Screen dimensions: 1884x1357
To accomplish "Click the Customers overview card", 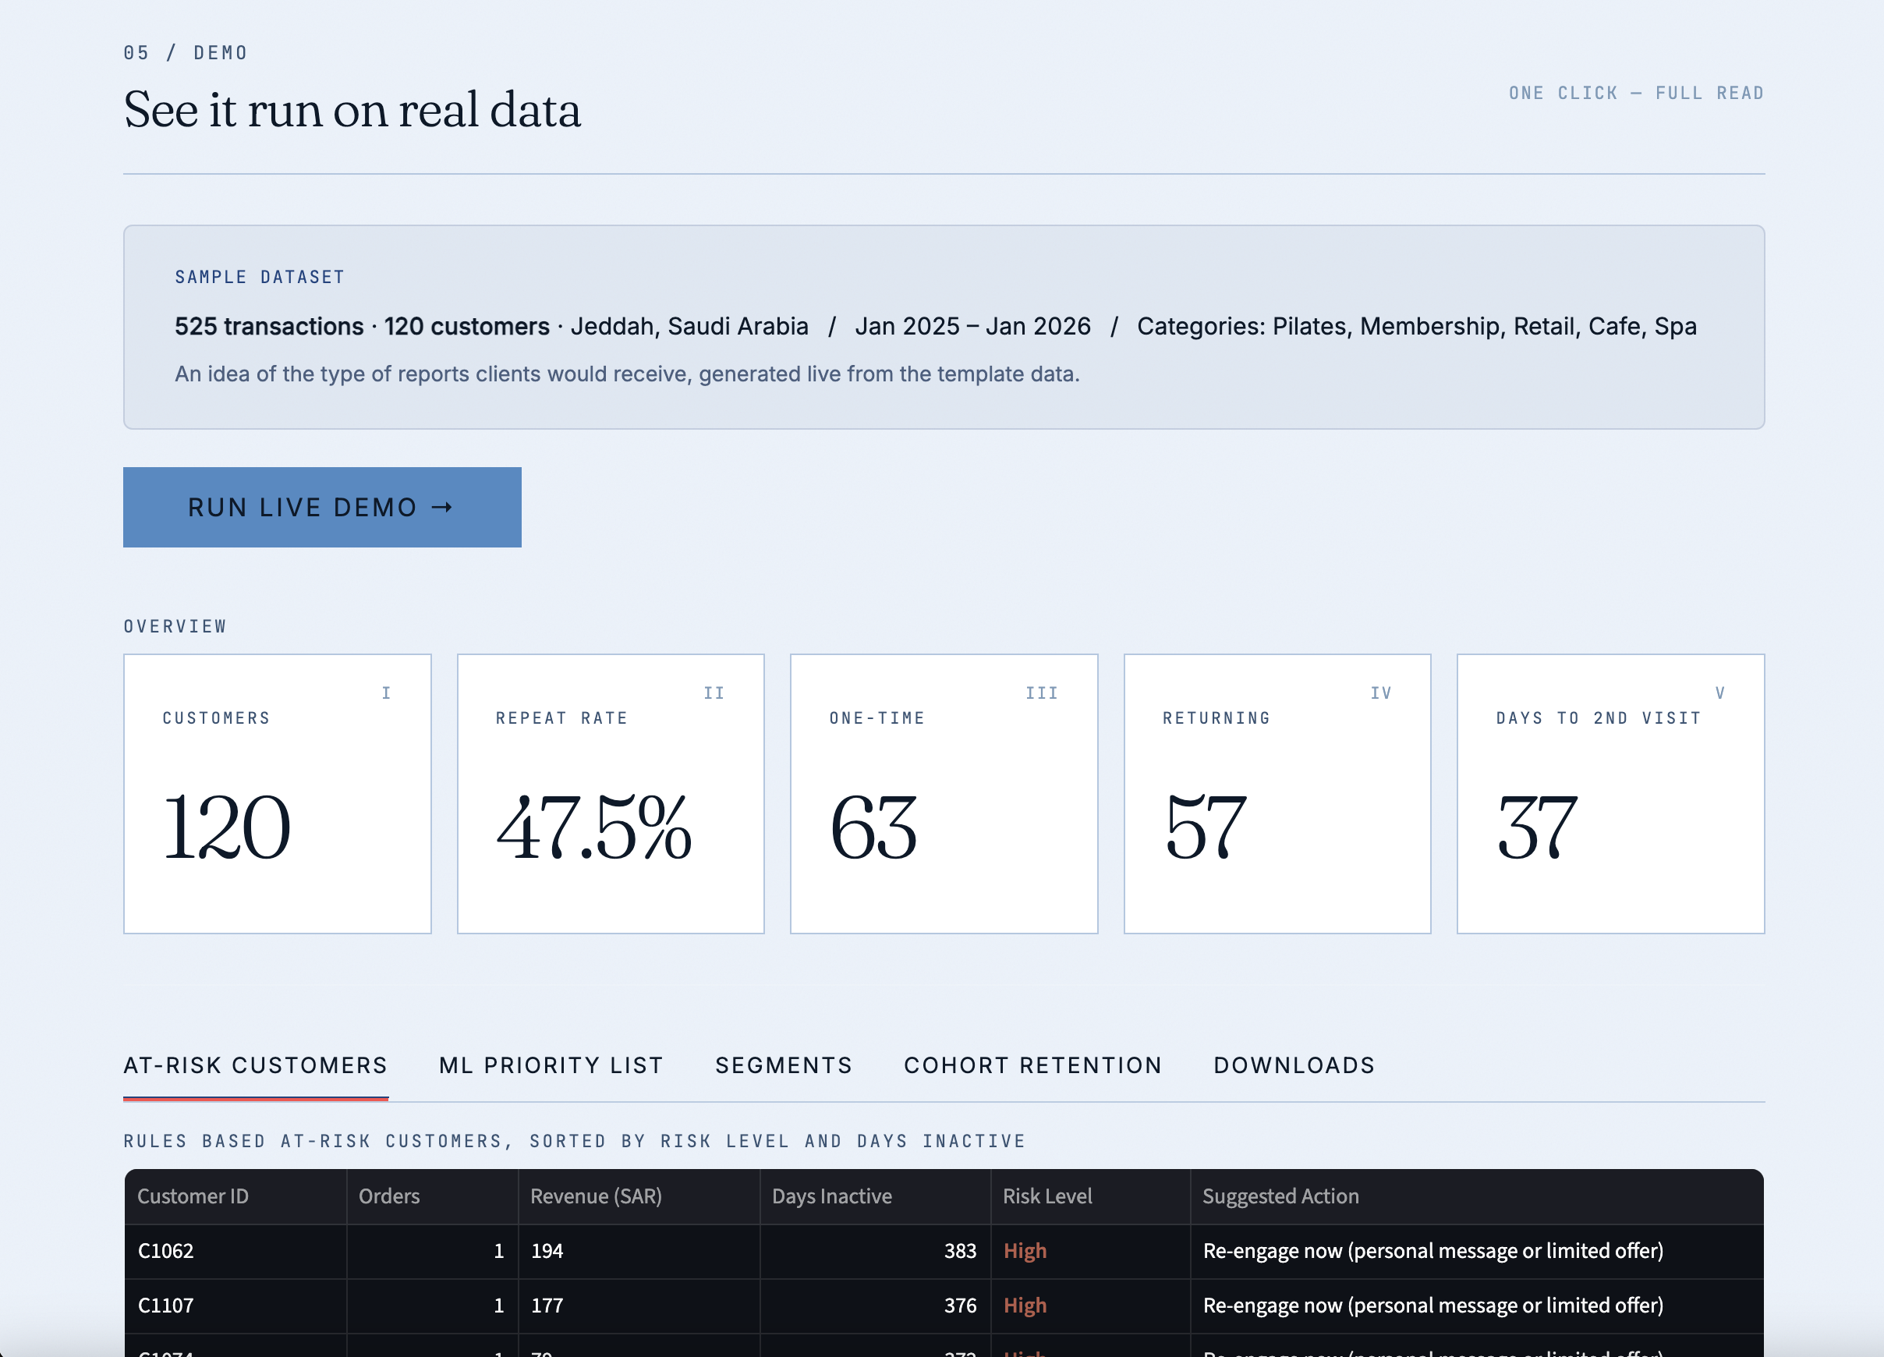I will point(277,794).
